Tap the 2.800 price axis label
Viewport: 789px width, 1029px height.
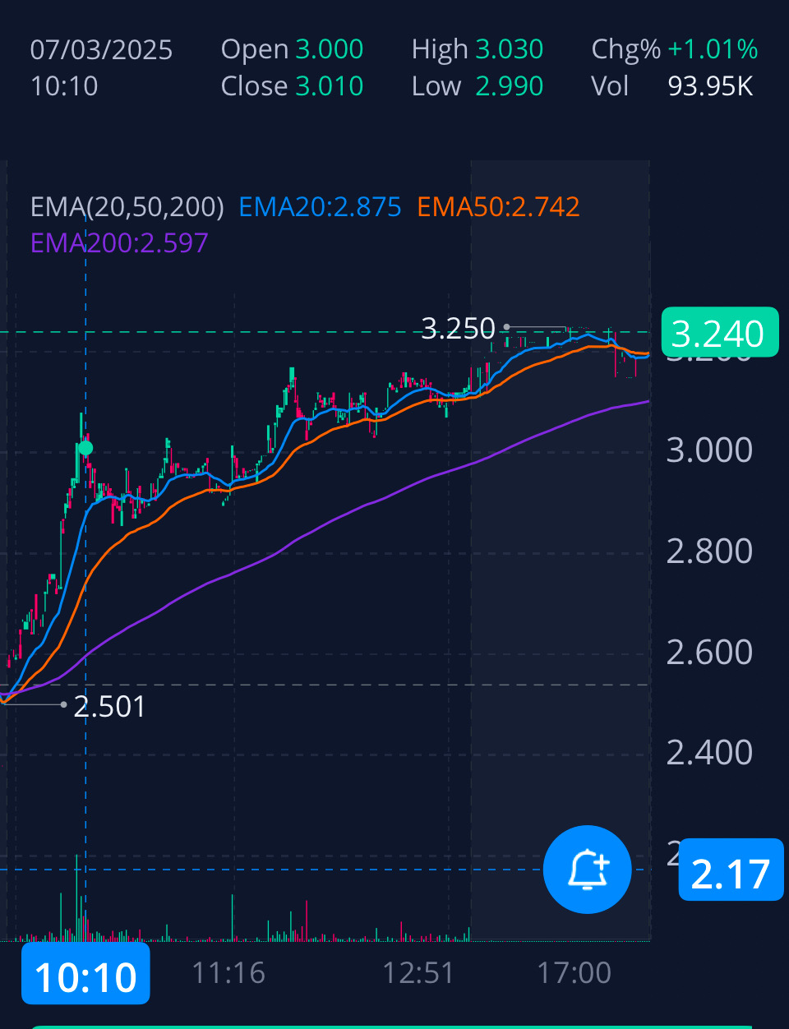(x=709, y=551)
